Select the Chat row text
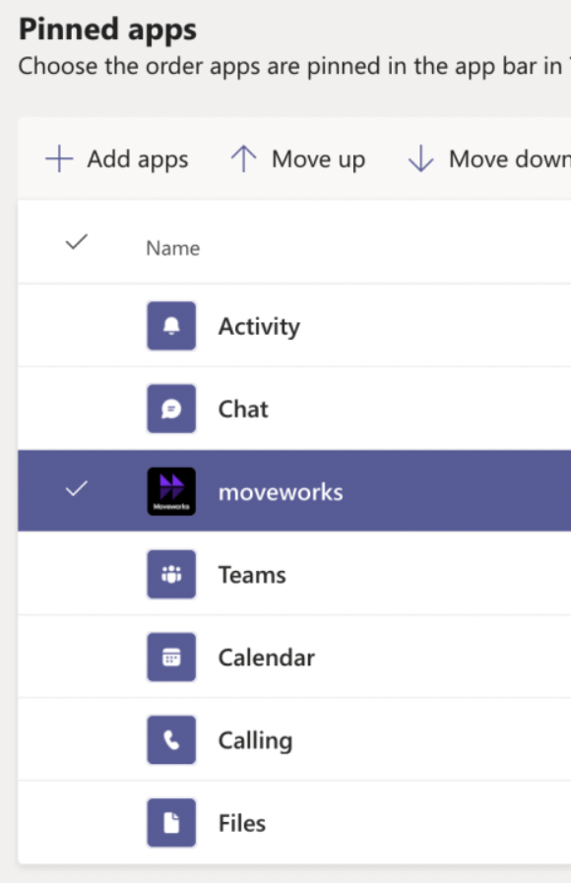The height and width of the screenshot is (883, 571). pos(243,409)
